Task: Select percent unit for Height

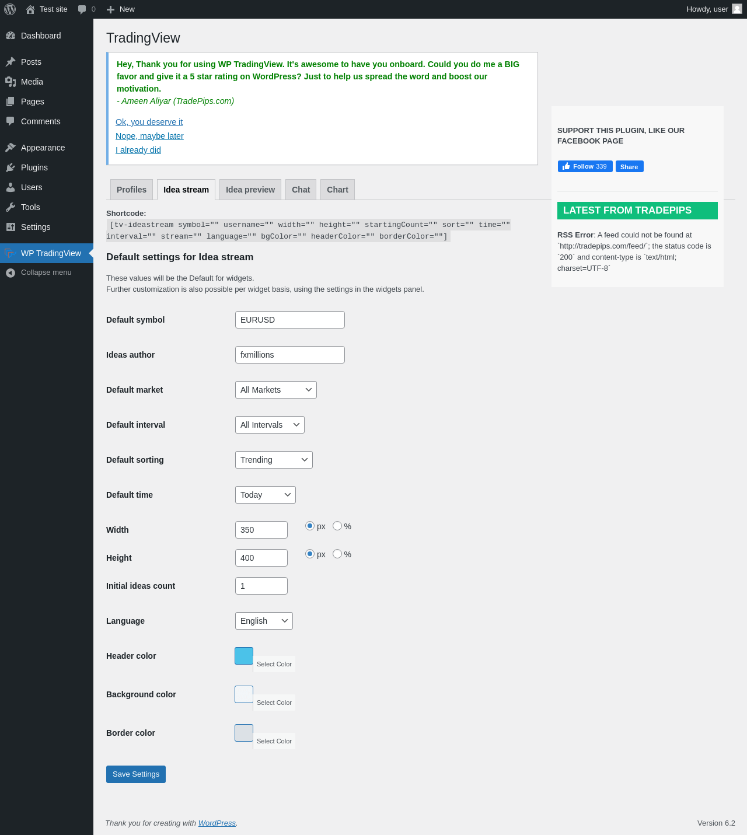Action: pyautogui.click(x=337, y=554)
